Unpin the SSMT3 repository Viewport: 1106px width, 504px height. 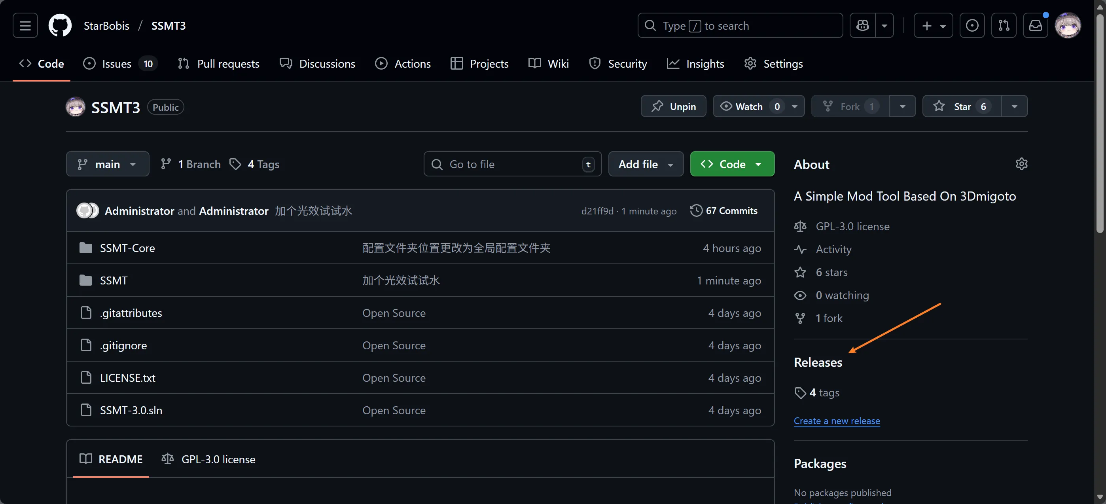coord(673,106)
